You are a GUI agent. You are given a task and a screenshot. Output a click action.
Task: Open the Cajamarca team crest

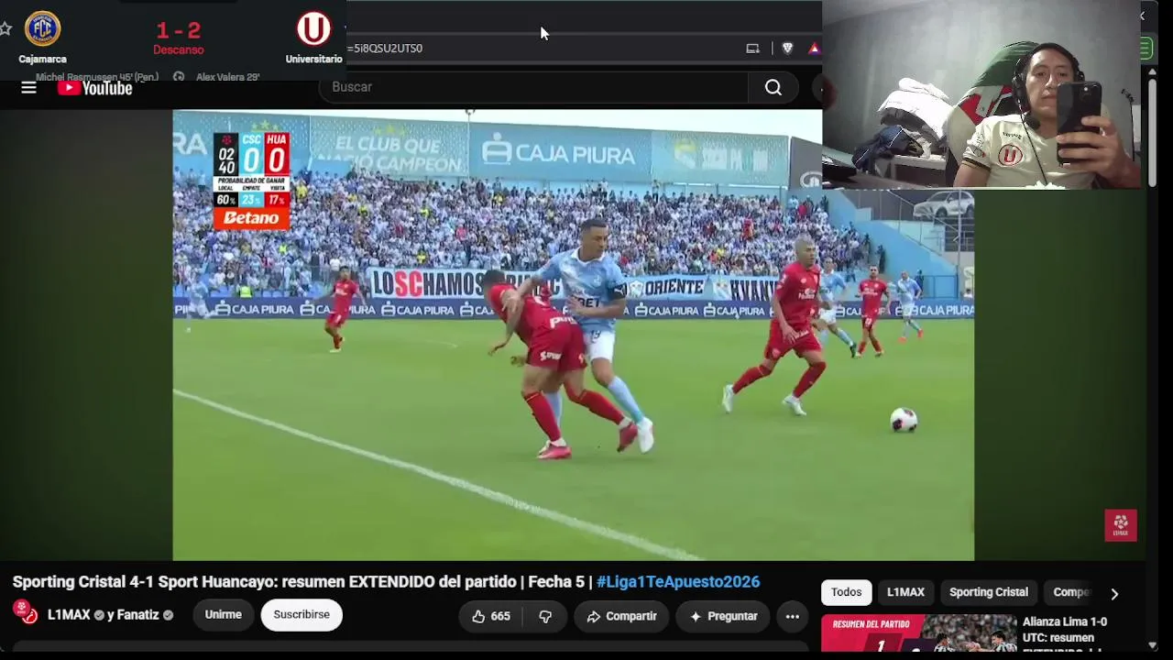point(42,29)
